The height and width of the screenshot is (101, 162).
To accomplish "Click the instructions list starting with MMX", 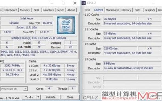I will pyautogui.click(x=39, y=53).
